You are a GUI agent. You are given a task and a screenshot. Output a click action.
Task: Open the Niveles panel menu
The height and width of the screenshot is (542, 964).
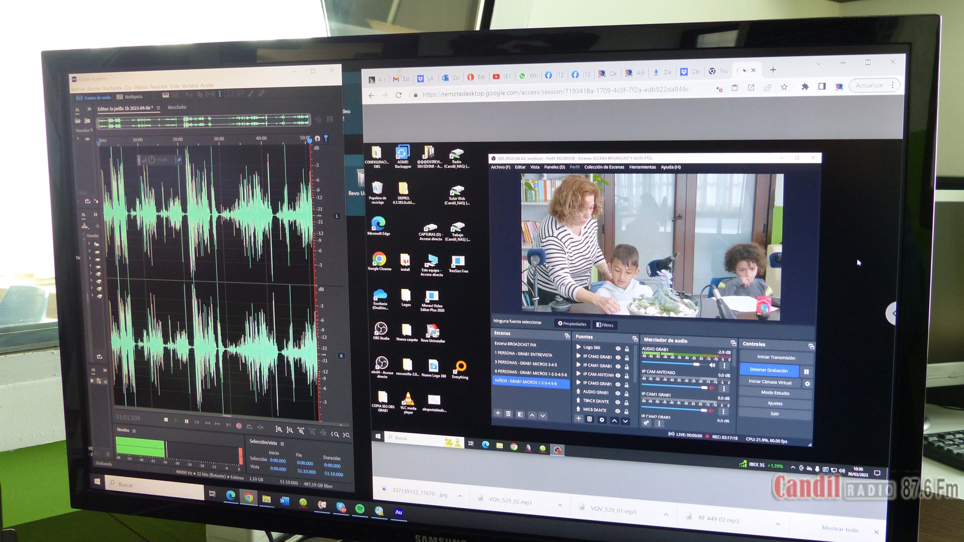tap(134, 431)
